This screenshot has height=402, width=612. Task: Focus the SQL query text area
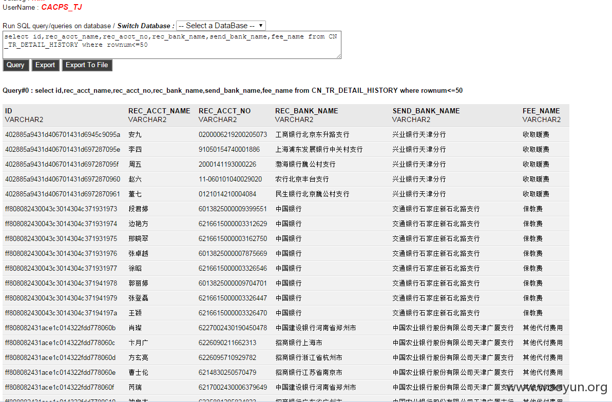(x=171, y=45)
